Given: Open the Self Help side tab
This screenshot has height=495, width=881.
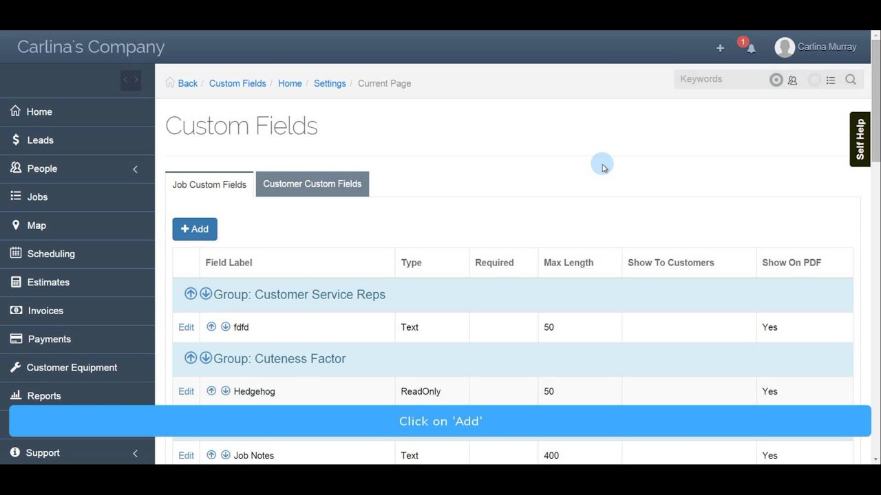Looking at the screenshot, I should (860, 140).
